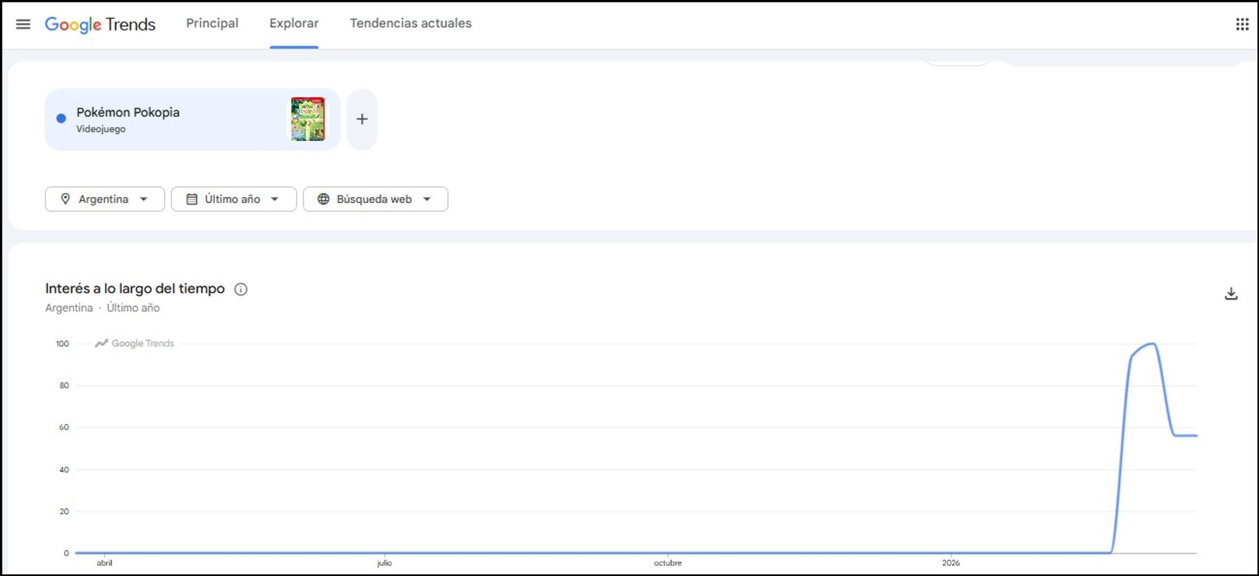Click the octubre label on the chart axis
The height and width of the screenshot is (576, 1259).
[667, 563]
